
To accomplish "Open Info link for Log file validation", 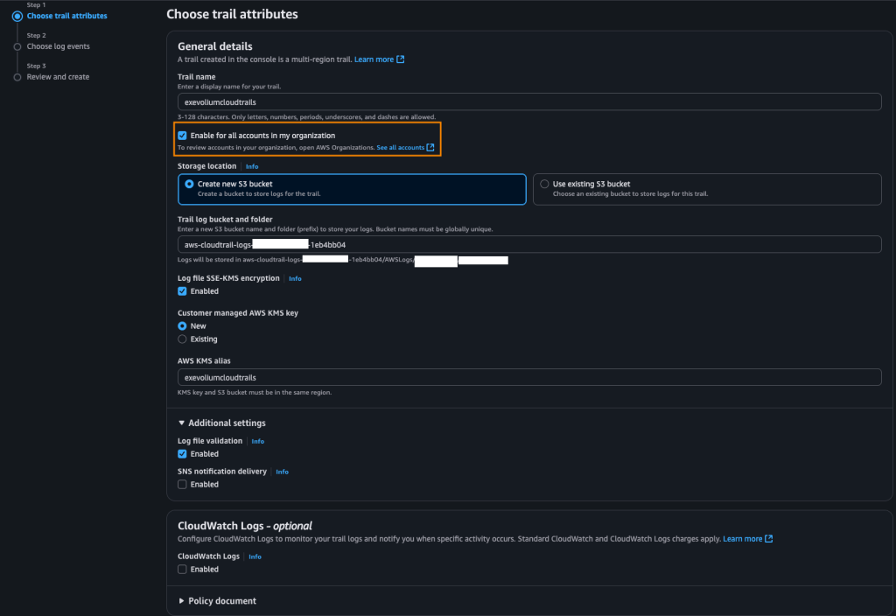I will [258, 441].
